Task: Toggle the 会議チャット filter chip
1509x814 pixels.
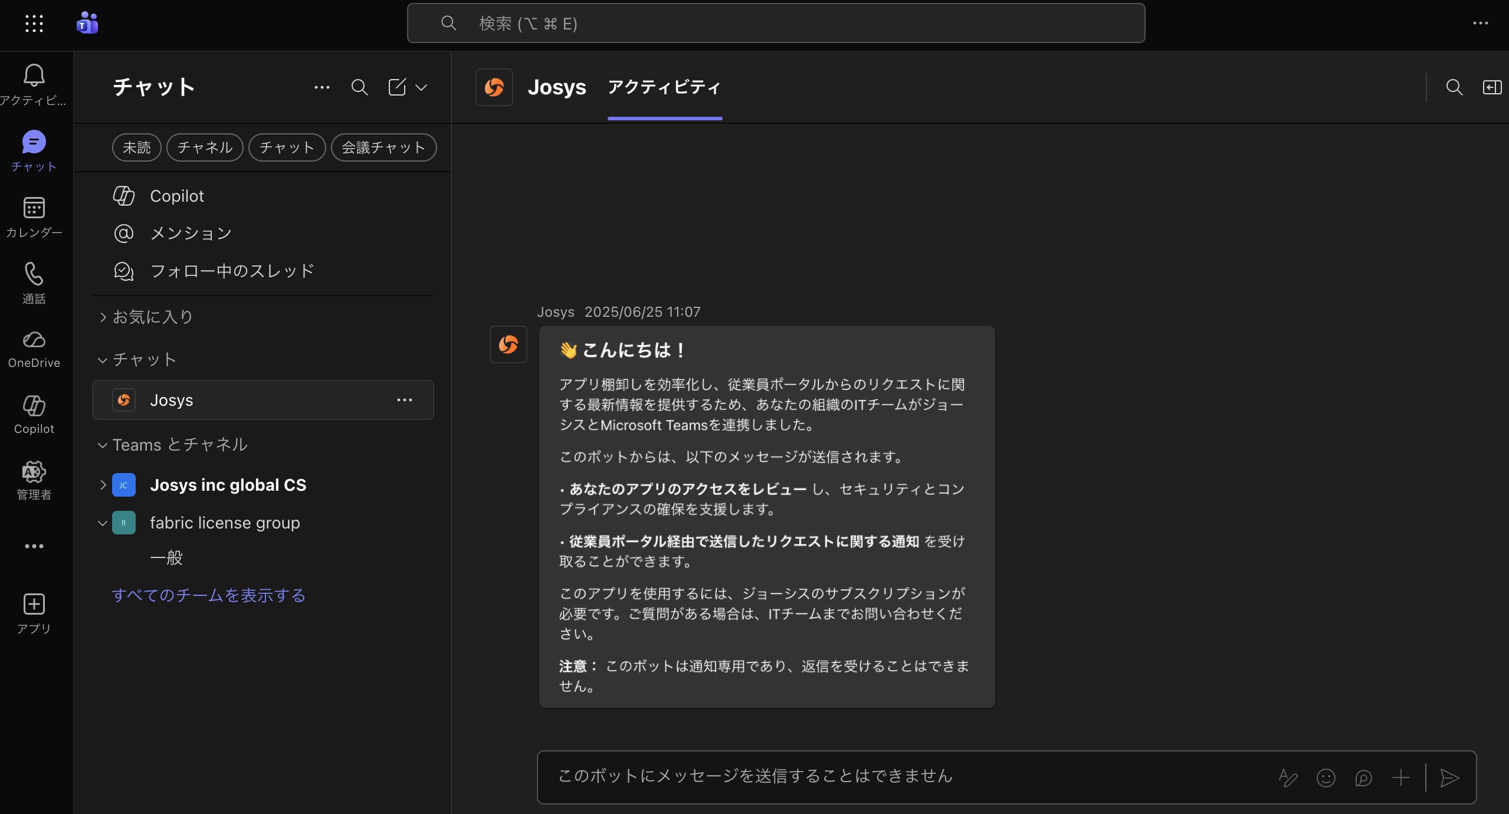Action: pyautogui.click(x=383, y=147)
